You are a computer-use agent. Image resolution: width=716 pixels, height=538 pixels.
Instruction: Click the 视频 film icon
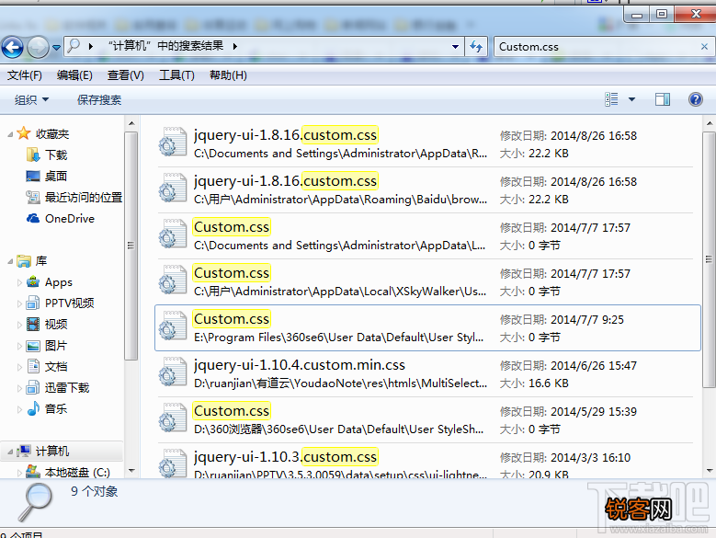click(x=33, y=325)
